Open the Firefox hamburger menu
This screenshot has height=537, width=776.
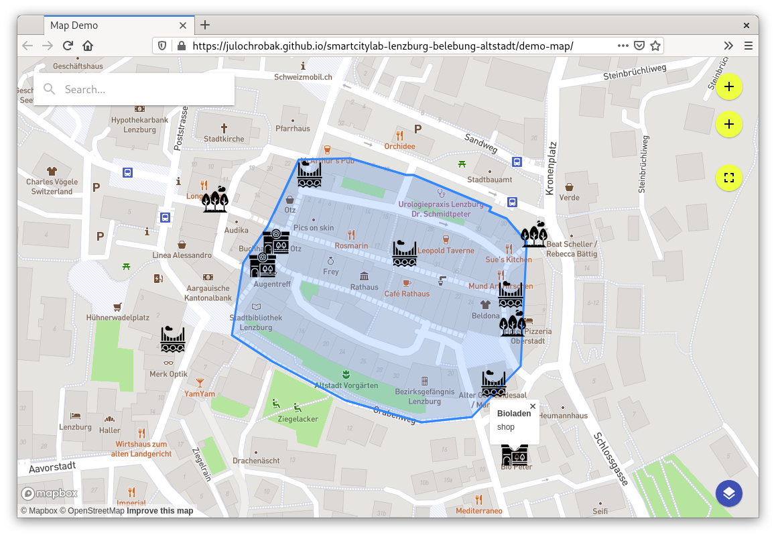(749, 46)
